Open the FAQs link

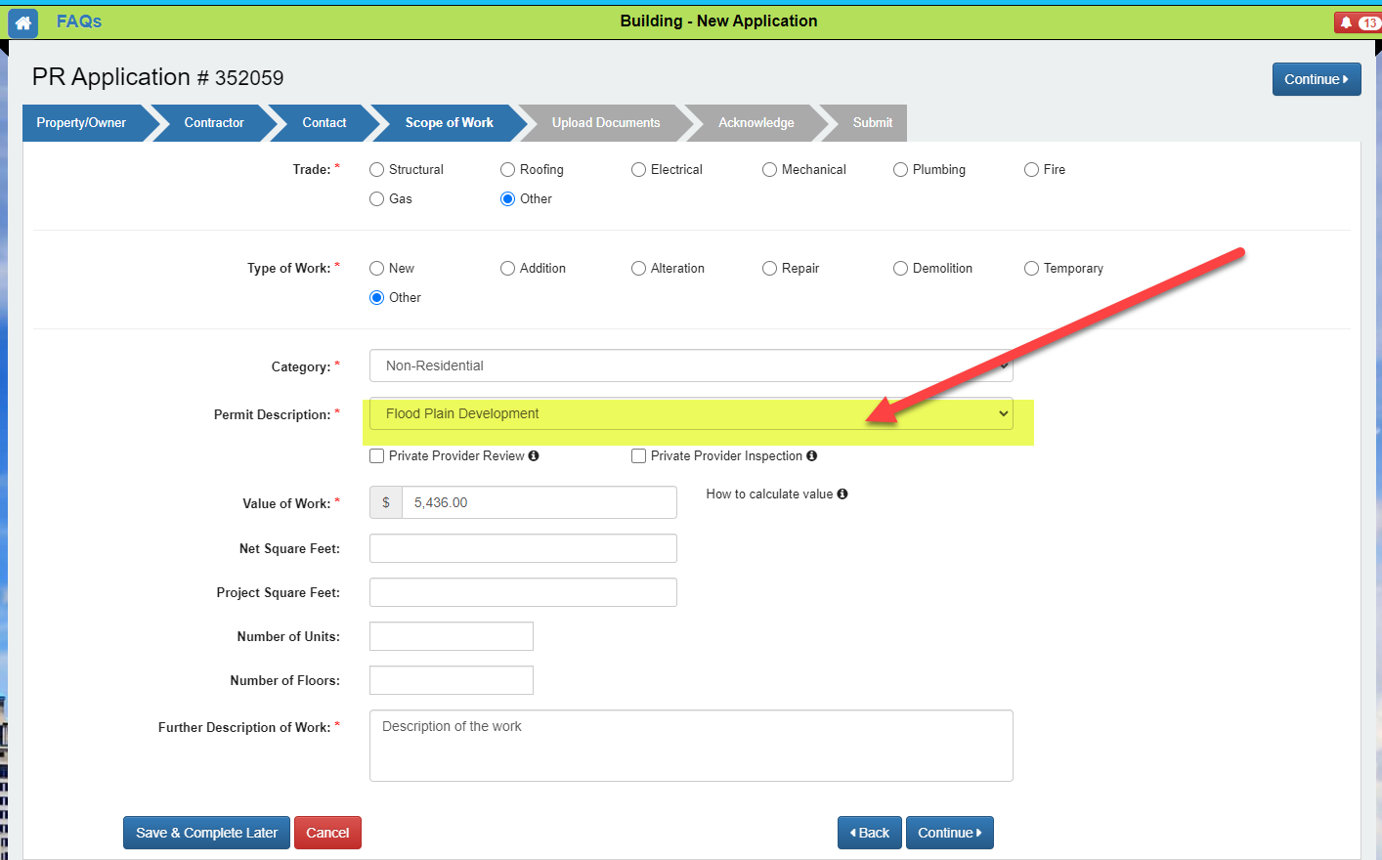point(79,21)
